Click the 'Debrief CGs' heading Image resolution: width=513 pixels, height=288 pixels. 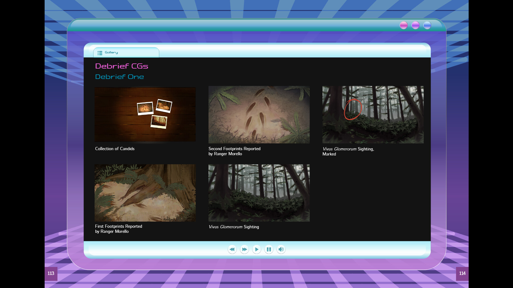[122, 66]
